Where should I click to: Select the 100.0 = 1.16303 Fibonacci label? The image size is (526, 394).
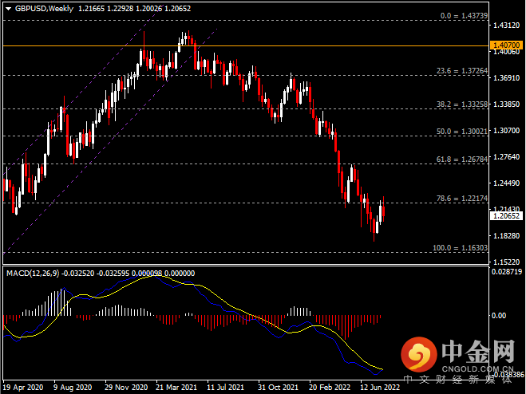[459, 248]
